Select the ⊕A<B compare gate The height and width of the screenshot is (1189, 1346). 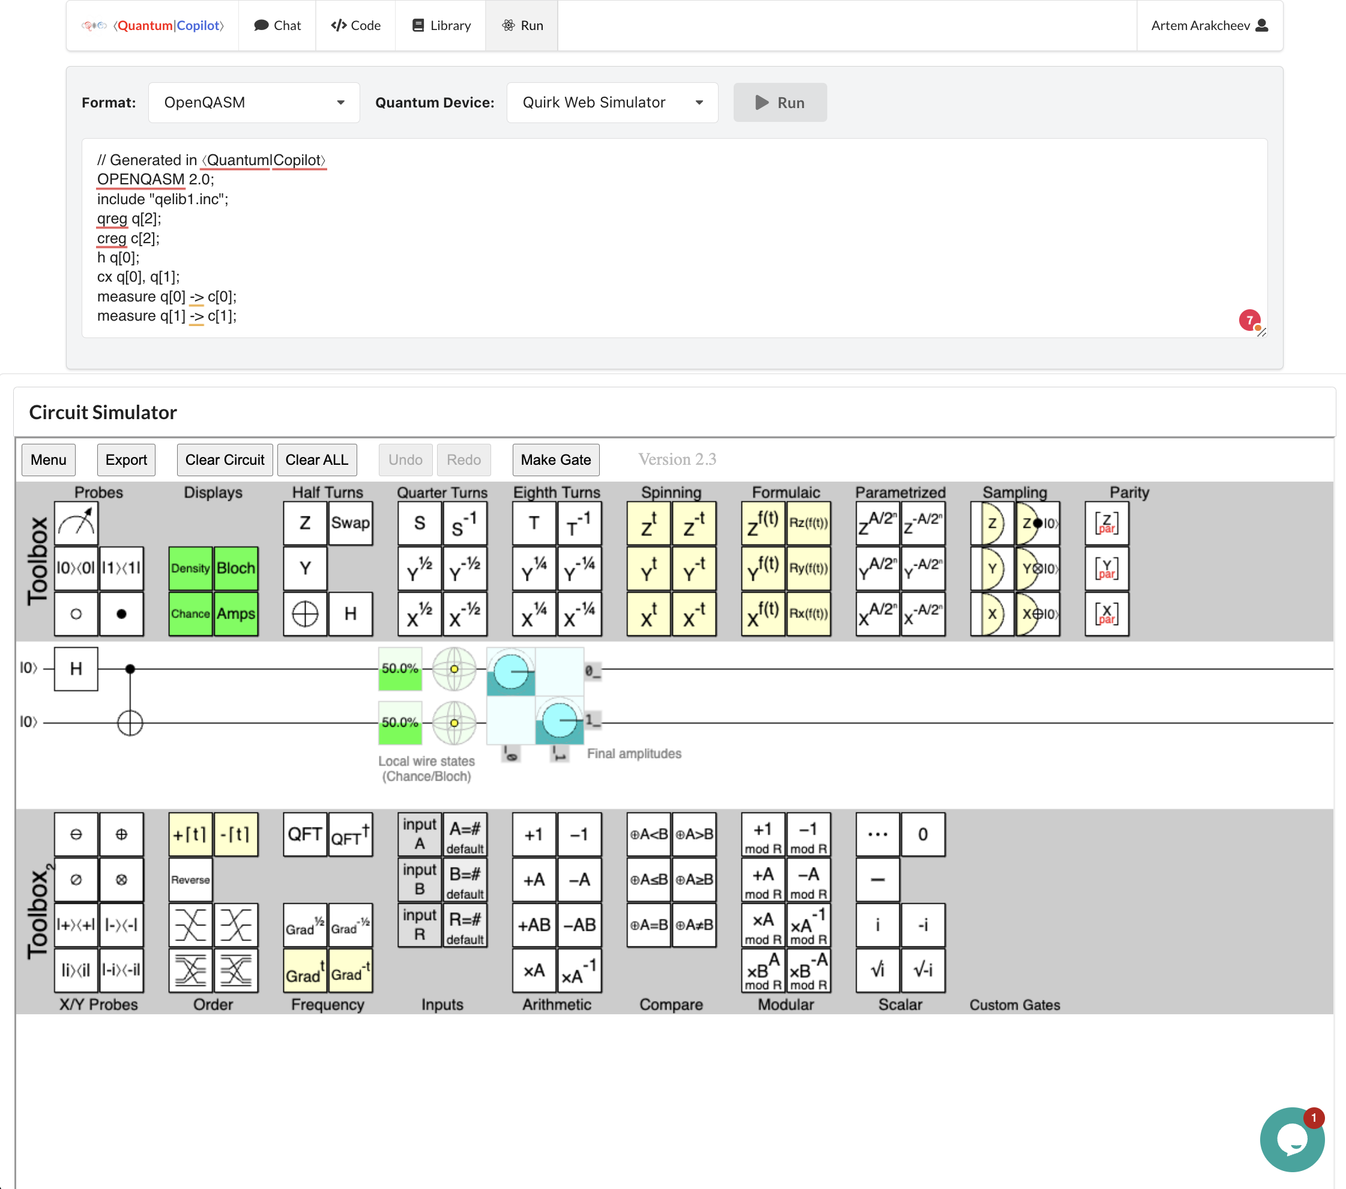[x=648, y=835]
